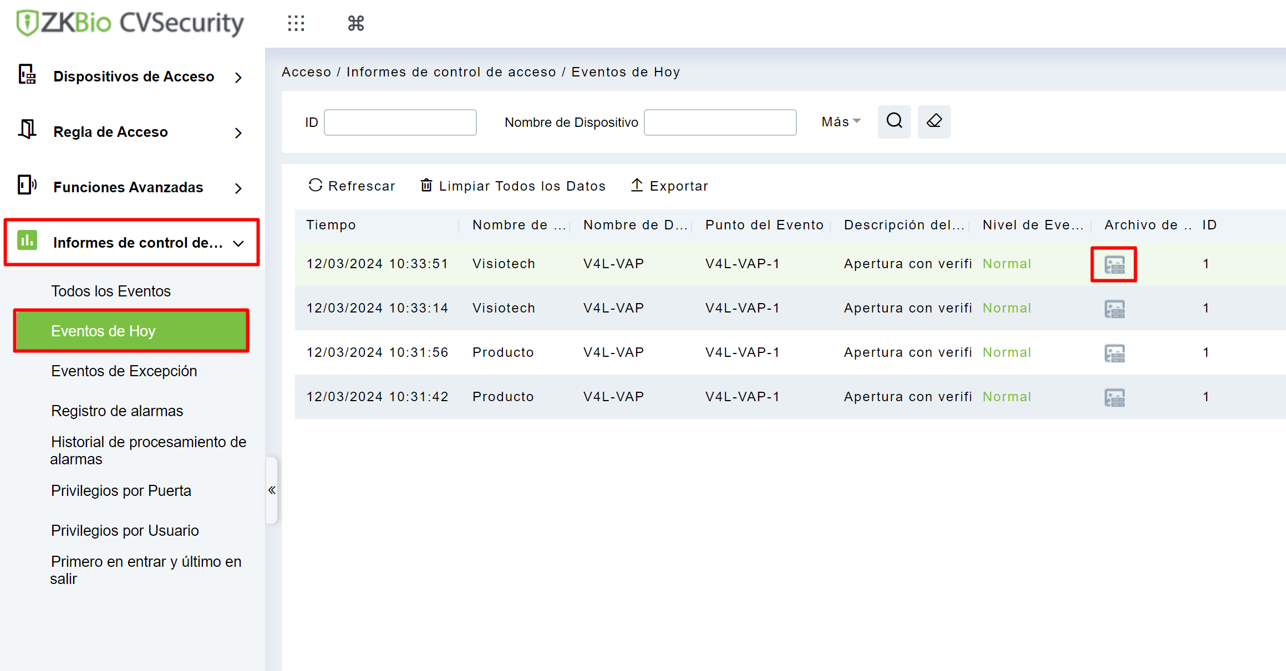The width and height of the screenshot is (1286, 671).
Task: Click the Exportar button label
Action: (679, 186)
